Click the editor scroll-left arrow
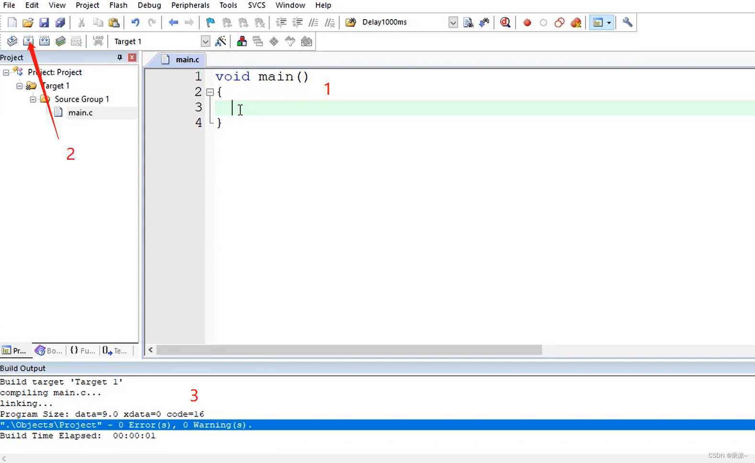Viewport: 755px width, 463px height. (151, 350)
